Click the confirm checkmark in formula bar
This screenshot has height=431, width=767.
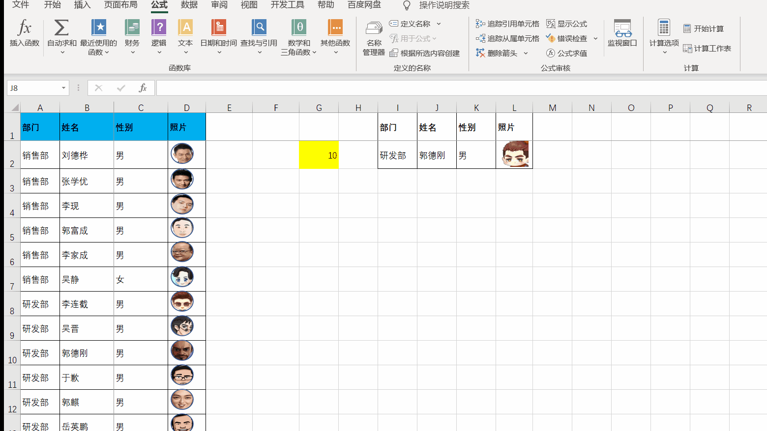[121, 88]
